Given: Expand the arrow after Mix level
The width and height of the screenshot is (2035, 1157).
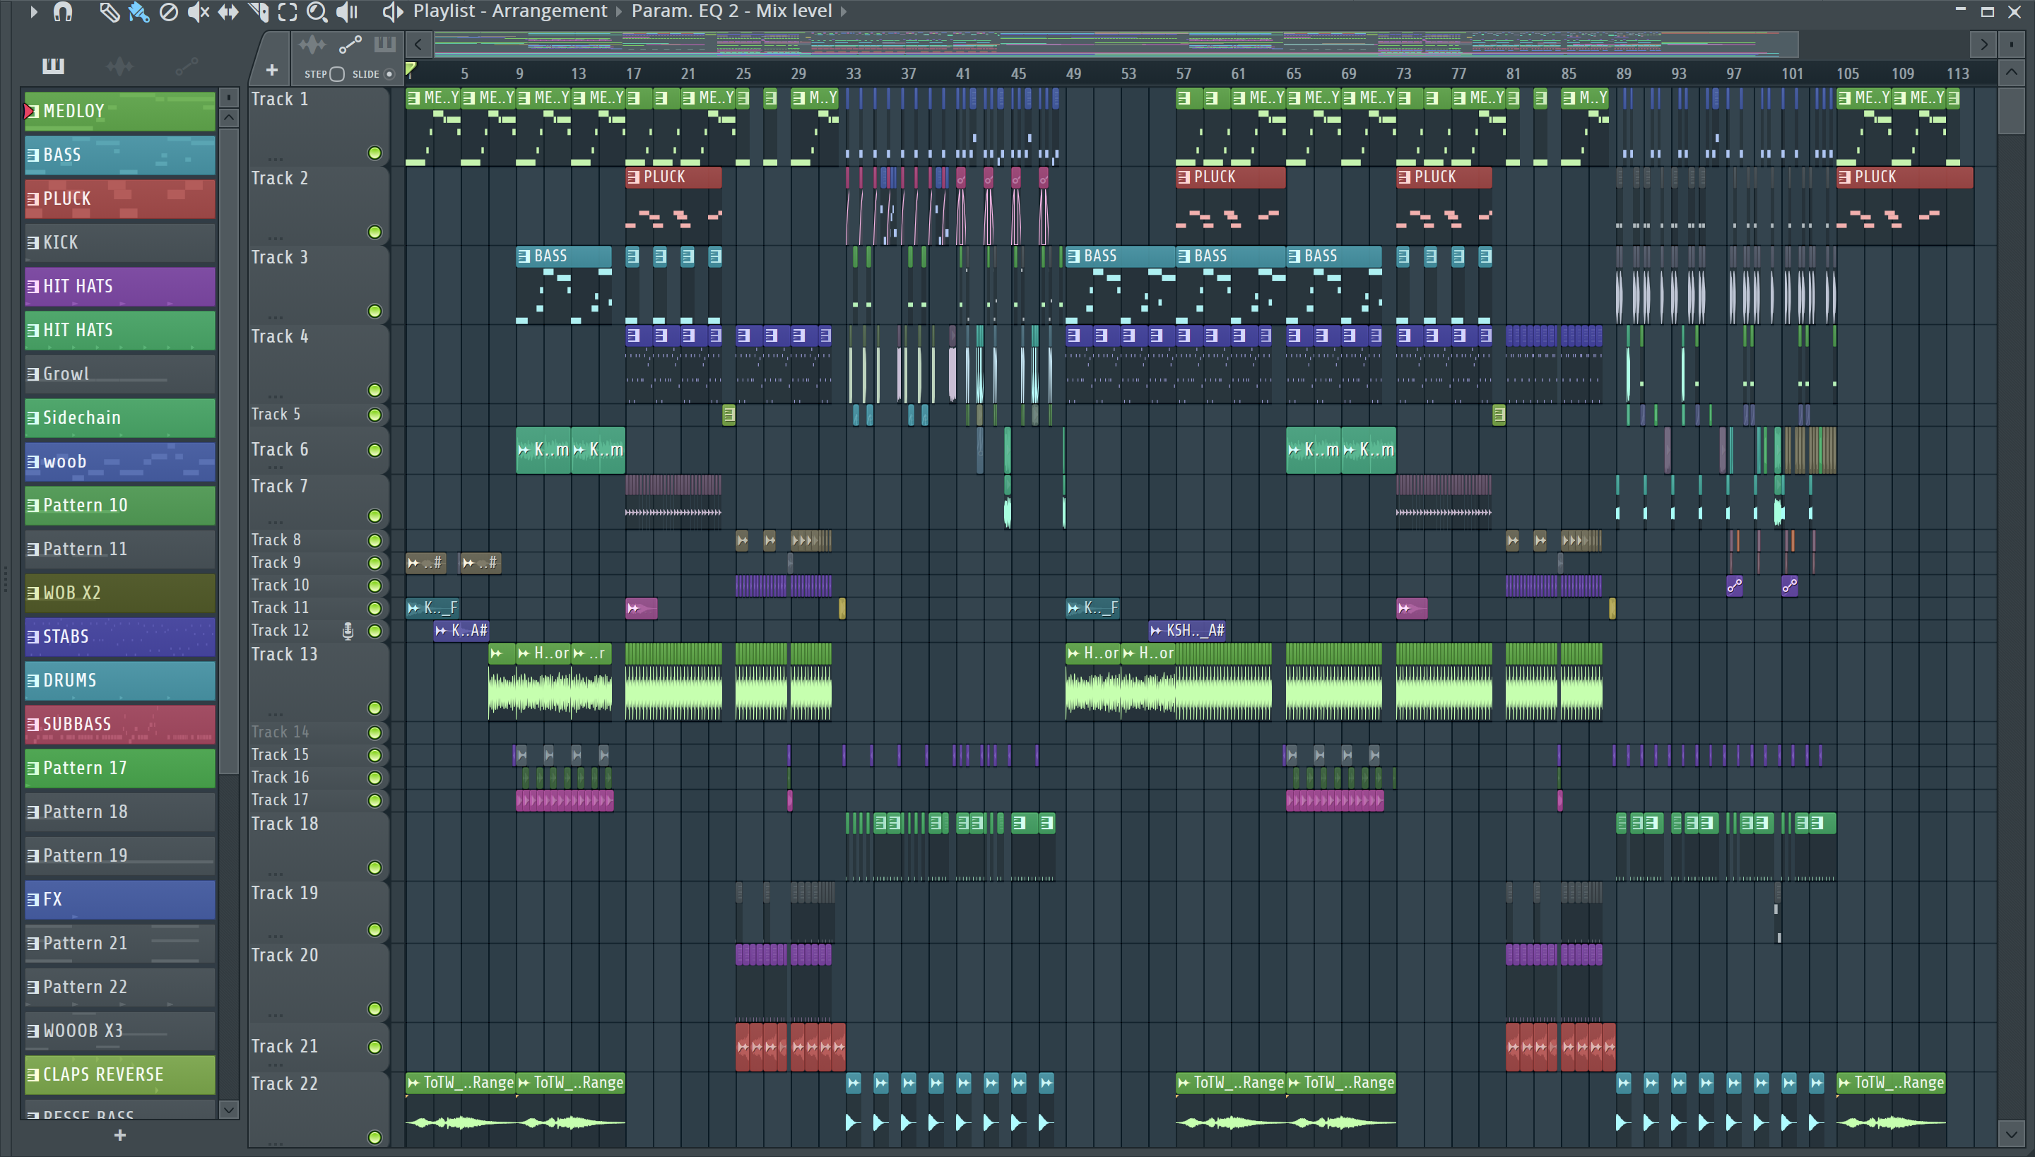Looking at the screenshot, I should pos(844,11).
